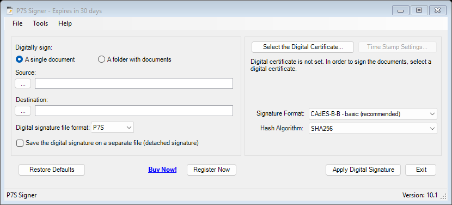Open the Hash Algorithm dropdown
452x205 pixels.
[372, 129]
